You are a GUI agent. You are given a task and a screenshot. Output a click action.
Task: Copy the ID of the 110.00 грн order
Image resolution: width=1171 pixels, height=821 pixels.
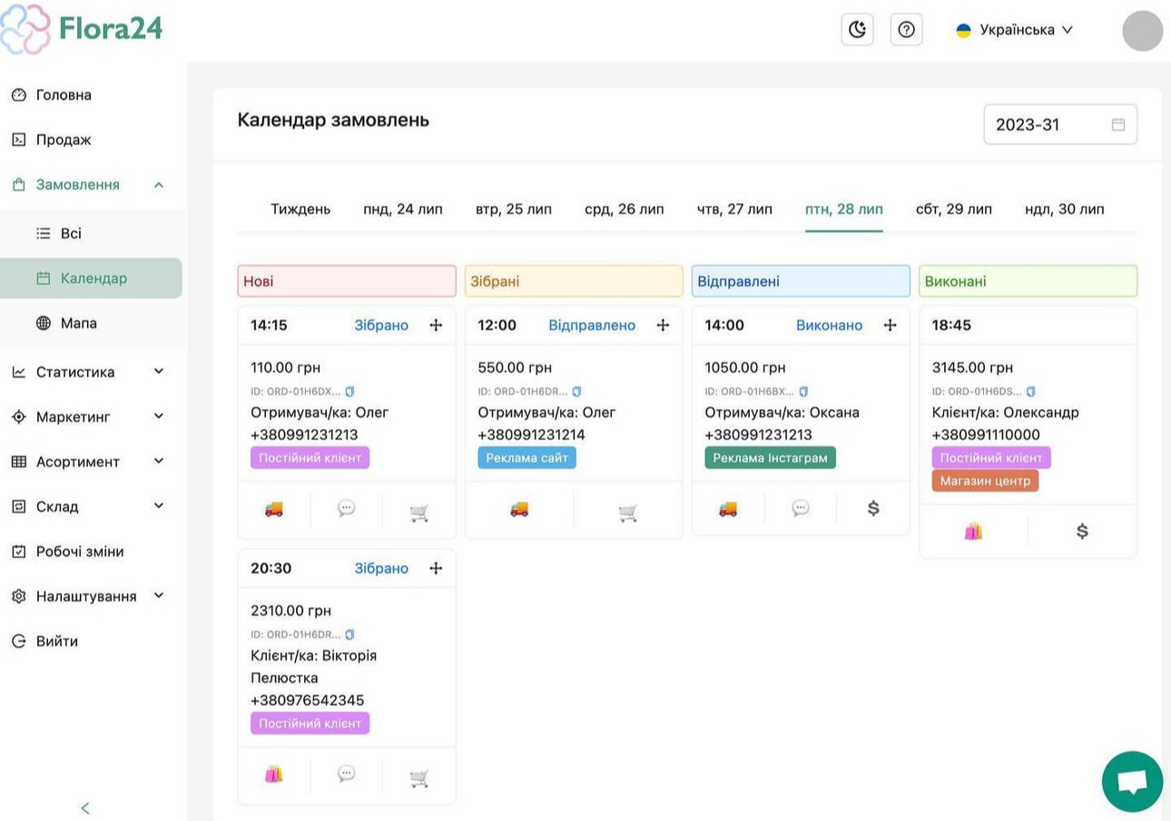(x=350, y=392)
